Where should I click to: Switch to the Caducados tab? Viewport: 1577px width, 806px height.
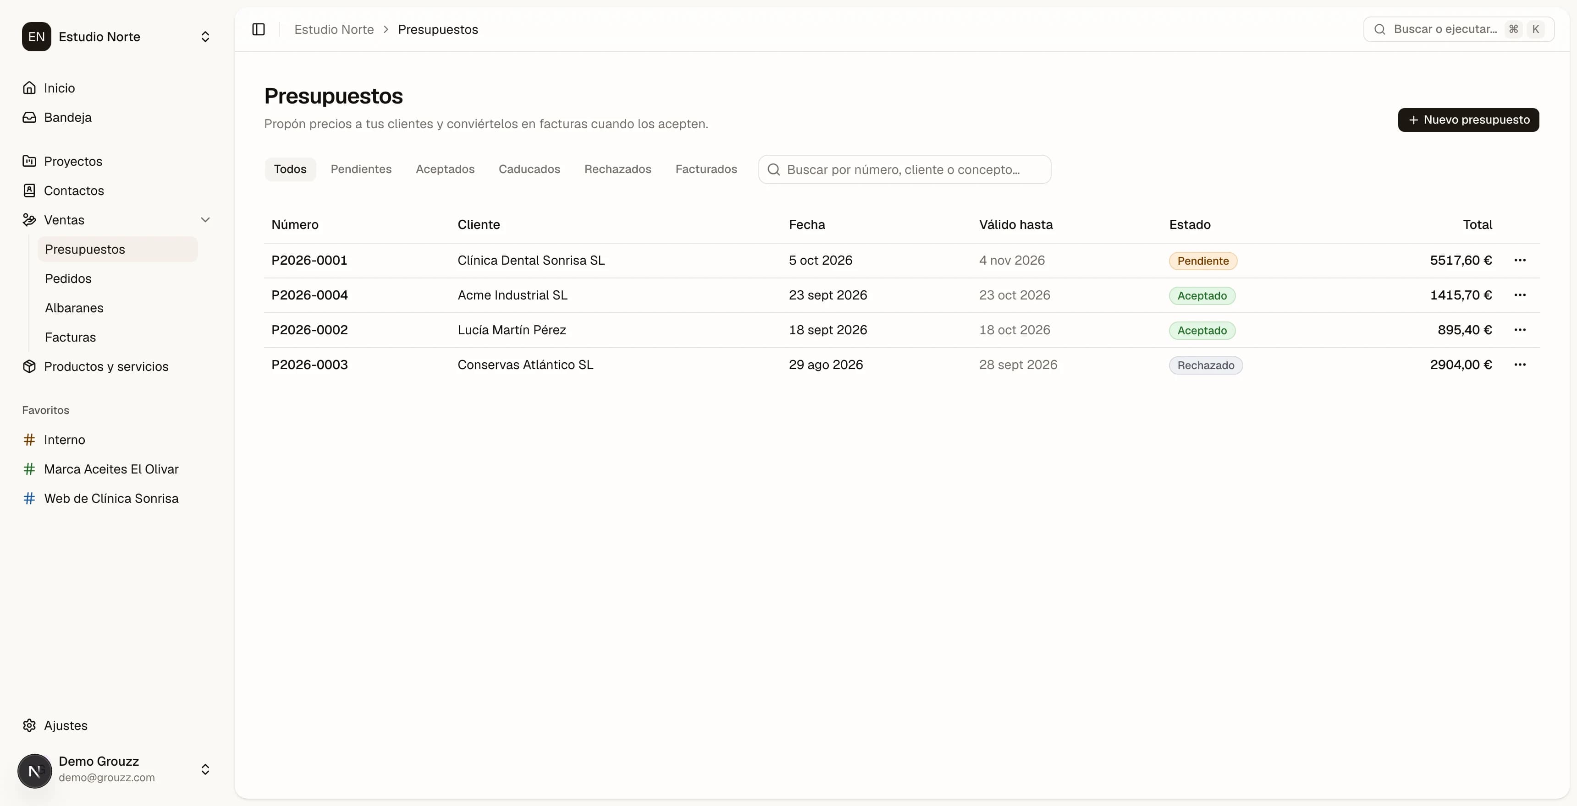point(529,169)
